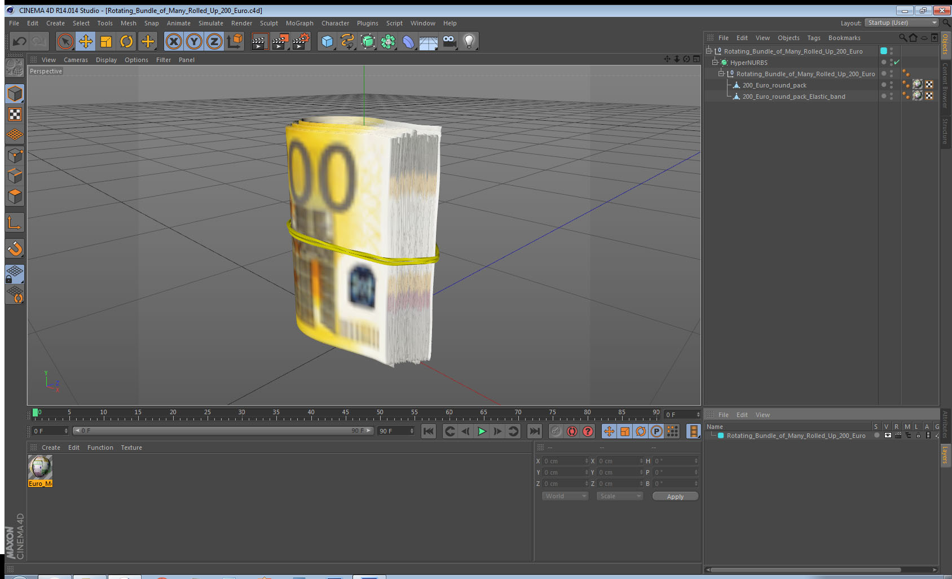This screenshot has height=579, width=952.
Task: Open the Layout Startup dropdown
Action: [x=902, y=23]
